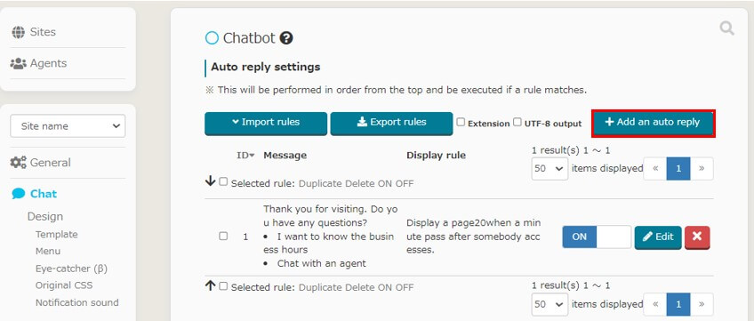Open Agents via people icon
754x321 pixels.
click(x=19, y=63)
